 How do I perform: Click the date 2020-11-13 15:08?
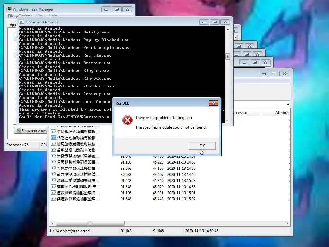click(x=181, y=181)
